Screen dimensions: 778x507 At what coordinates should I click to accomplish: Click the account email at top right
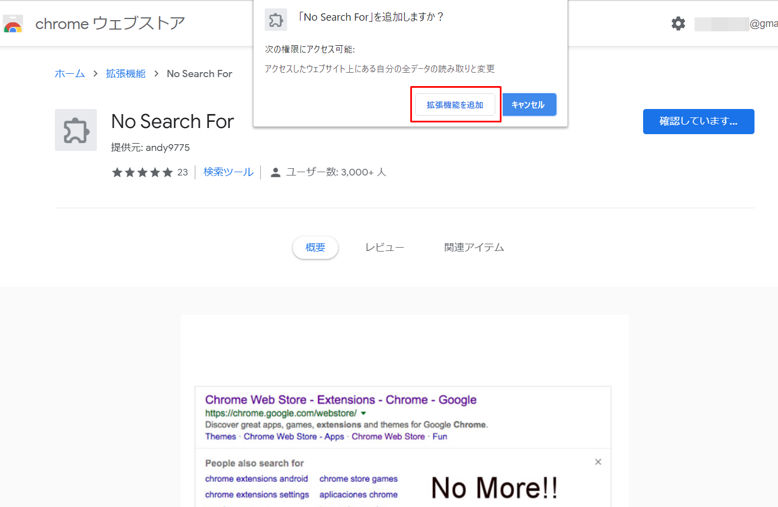coord(736,23)
